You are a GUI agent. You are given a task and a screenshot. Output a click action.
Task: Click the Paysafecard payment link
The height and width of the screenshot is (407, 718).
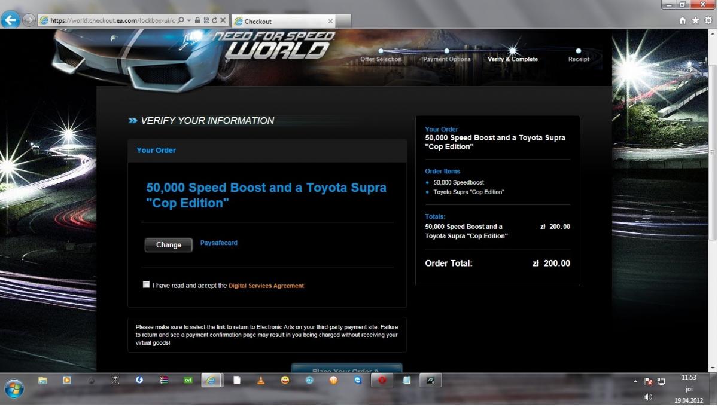click(x=219, y=243)
